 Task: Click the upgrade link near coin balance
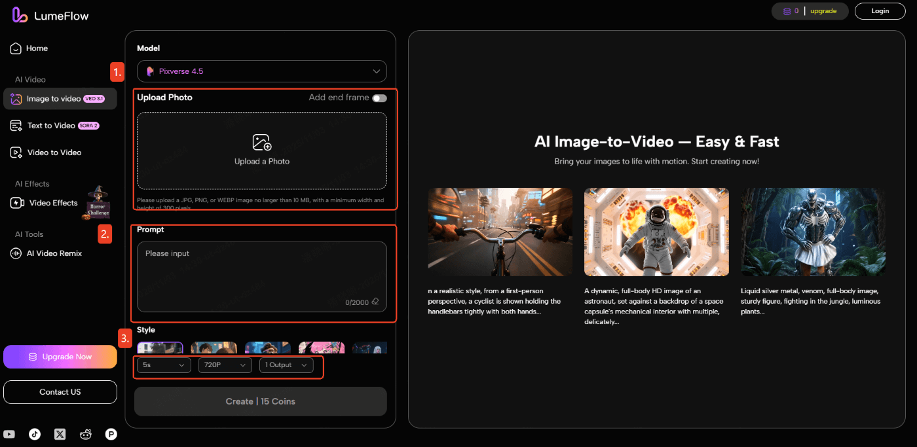coord(823,10)
